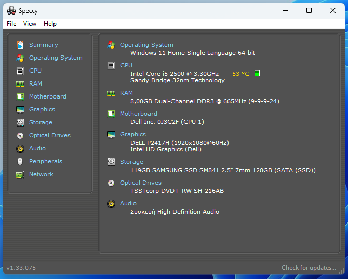Click the Audio speaker icon in sidebar
Image resolution: width=348 pixels, height=279 pixels.
point(20,149)
